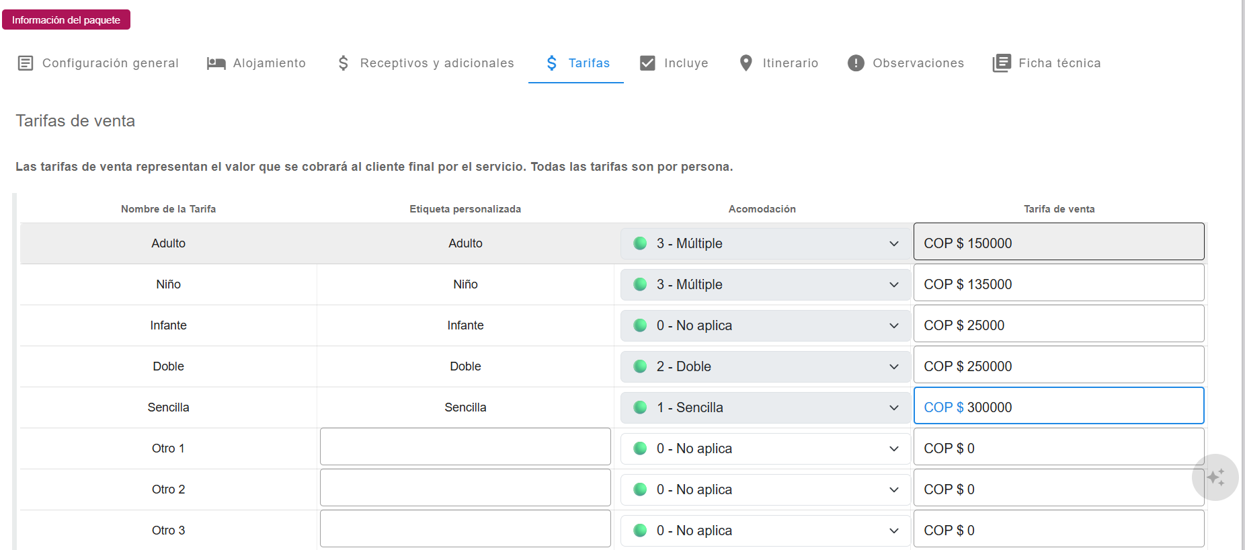This screenshot has height=550, width=1245.
Task: Click the Configuración general list icon
Action: pyautogui.click(x=26, y=63)
